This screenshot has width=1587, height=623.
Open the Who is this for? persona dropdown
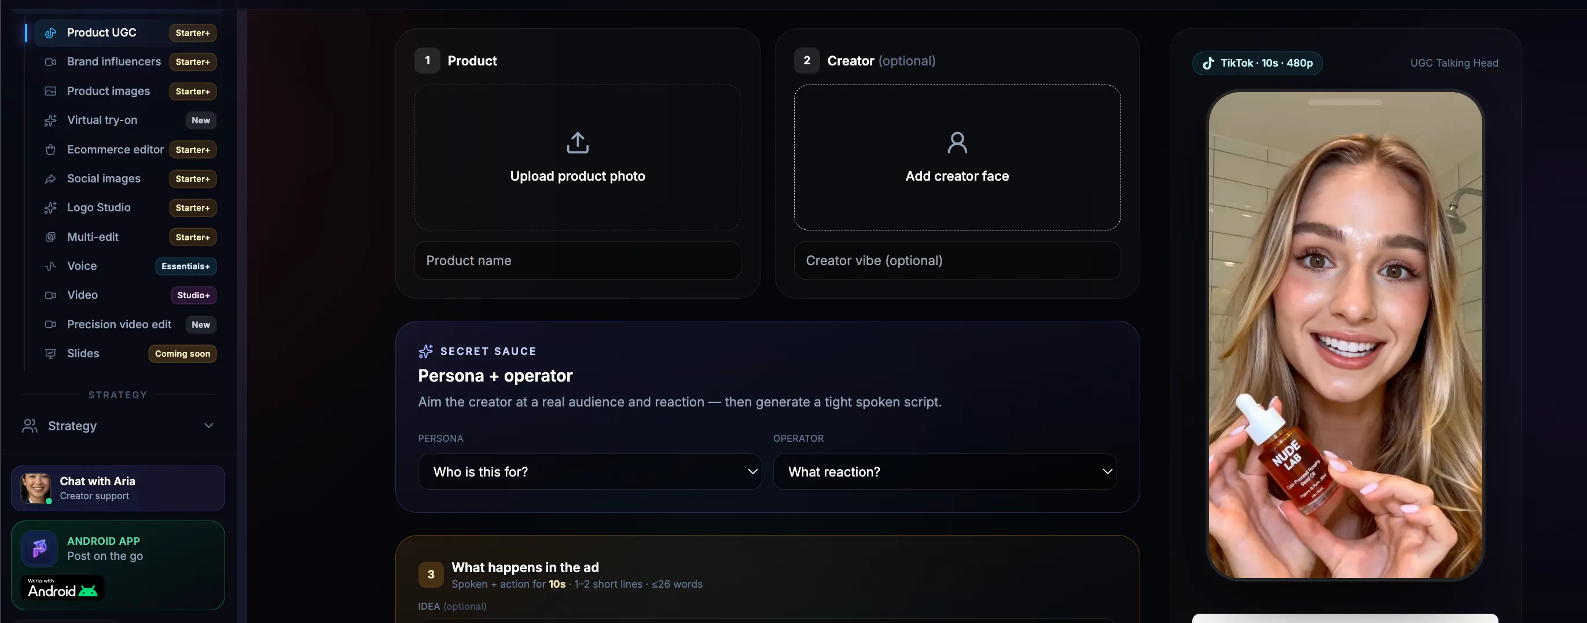coord(590,472)
